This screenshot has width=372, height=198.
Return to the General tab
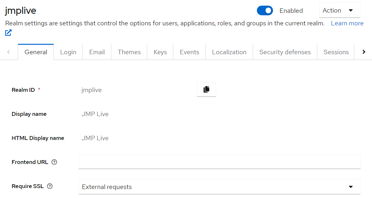[36, 52]
